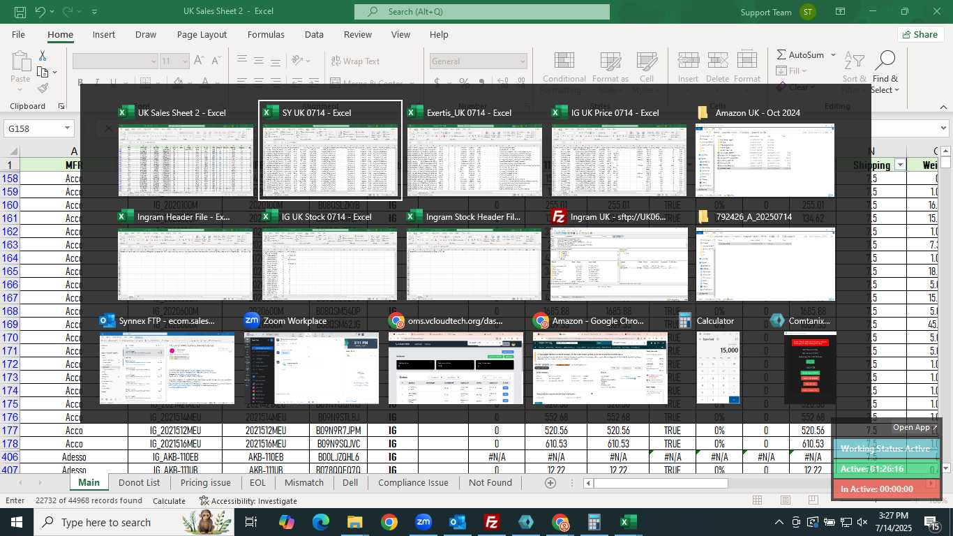Click the Sort & Filter icon
Image resolution: width=953 pixels, height=536 pixels.
tap(854, 61)
